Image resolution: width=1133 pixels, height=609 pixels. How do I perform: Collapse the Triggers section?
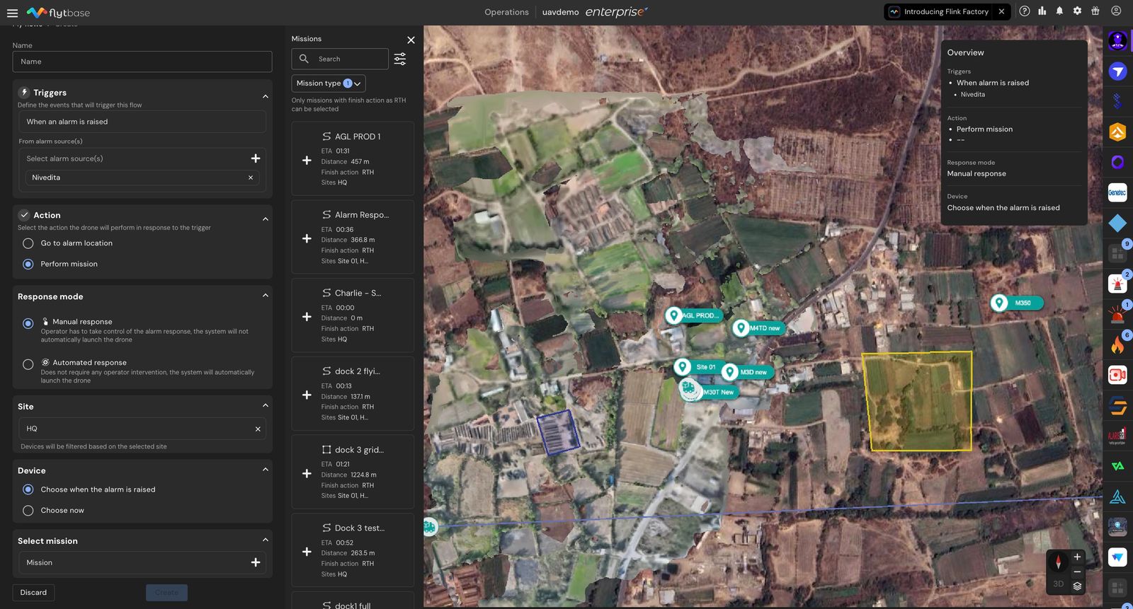point(266,96)
